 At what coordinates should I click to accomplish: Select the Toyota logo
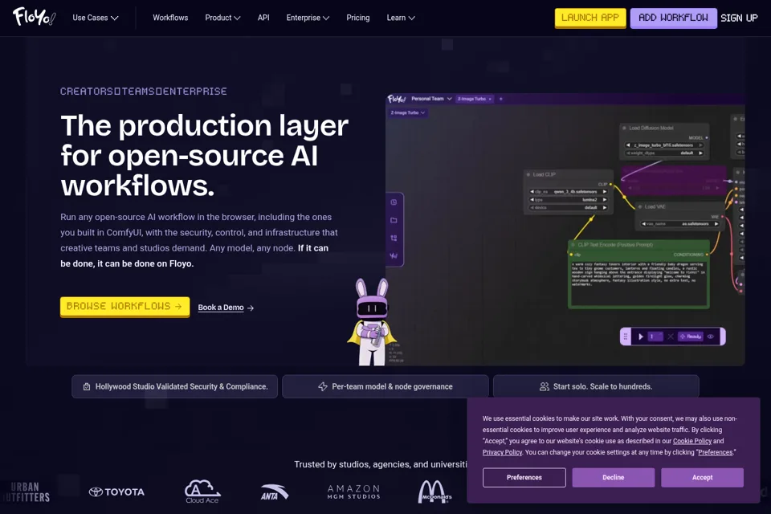[116, 492]
